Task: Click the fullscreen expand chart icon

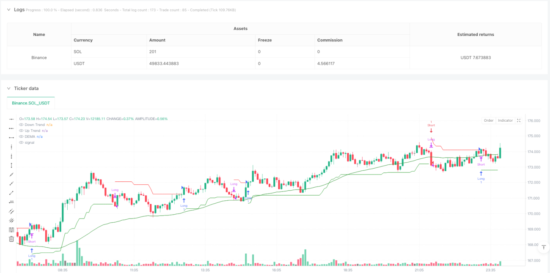Action: click(519, 120)
